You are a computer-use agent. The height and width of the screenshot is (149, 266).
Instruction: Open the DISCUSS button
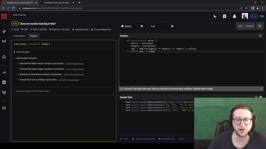167,139
